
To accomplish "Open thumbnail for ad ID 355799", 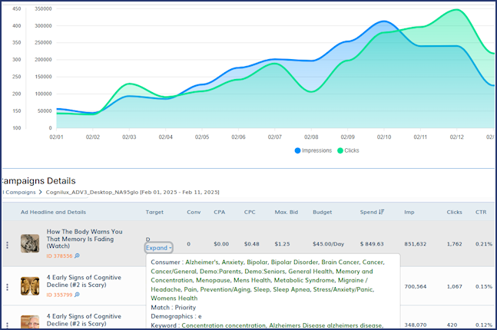I will 30,286.
